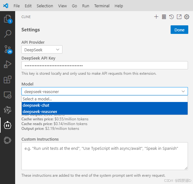The width and height of the screenshot is (193, 184).
Task: Collapse the Model dropdown showing deepseek-reasoner
Action: point(105,91)
